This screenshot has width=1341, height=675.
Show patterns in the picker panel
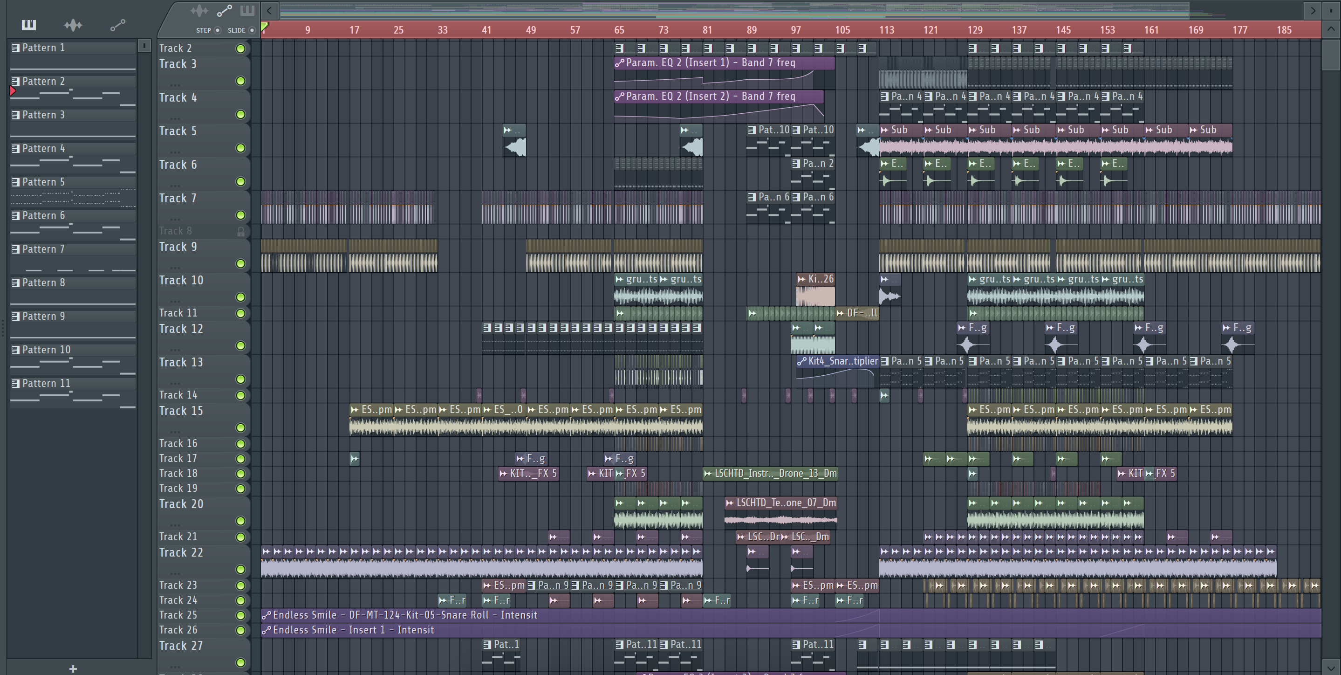pyautogui.click(x=28, y=25)
